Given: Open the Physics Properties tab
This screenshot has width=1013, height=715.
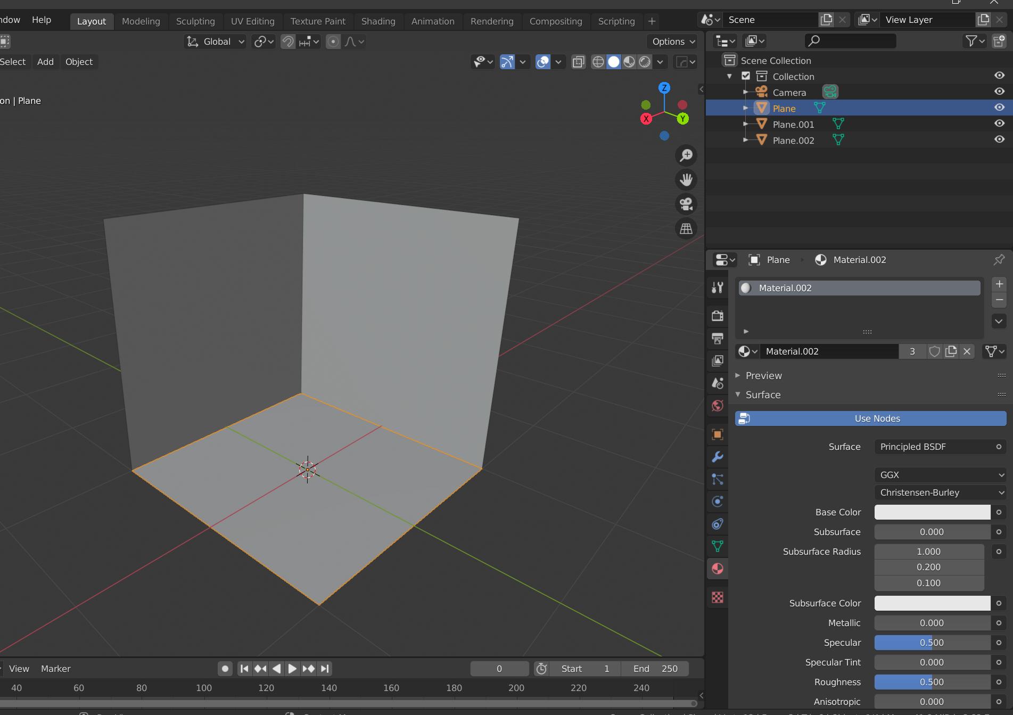Looking at the screenshot, I should (717, 502).
